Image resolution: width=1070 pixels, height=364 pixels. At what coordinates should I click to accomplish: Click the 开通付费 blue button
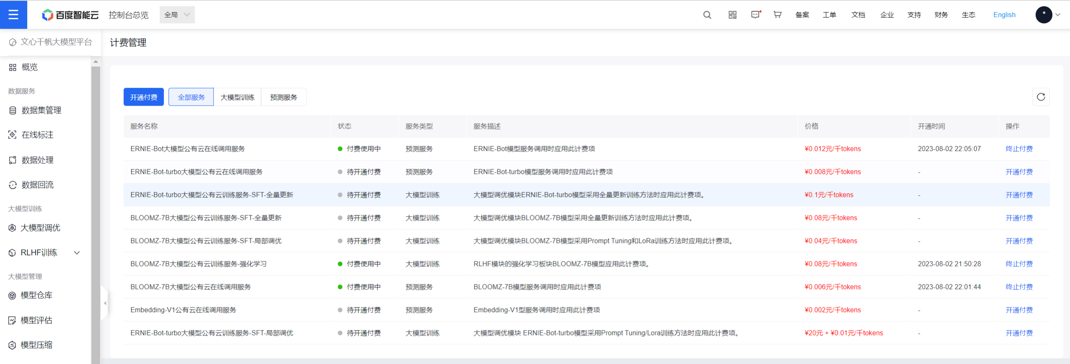(144, 97)
